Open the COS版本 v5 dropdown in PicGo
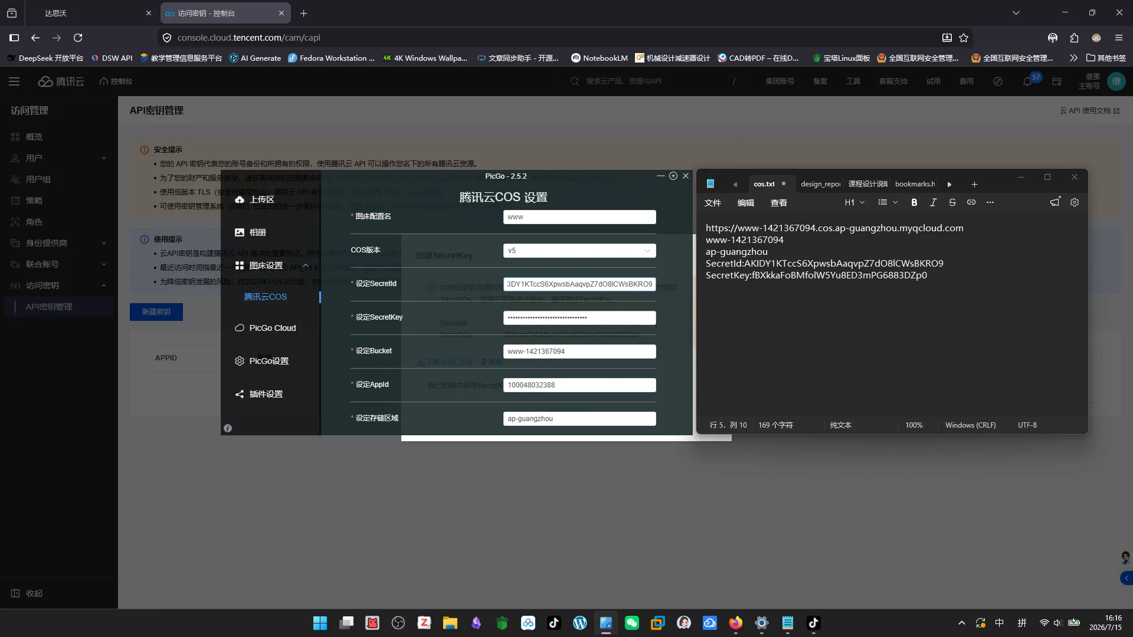Image resolution: width=1133 pixels, height=637 pixels. pyautogui.click(x=579, y=251)
